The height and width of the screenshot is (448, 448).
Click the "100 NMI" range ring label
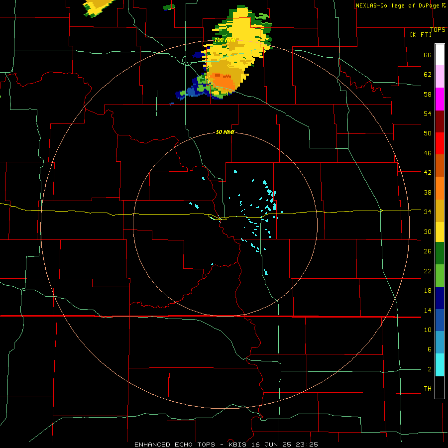225,40
